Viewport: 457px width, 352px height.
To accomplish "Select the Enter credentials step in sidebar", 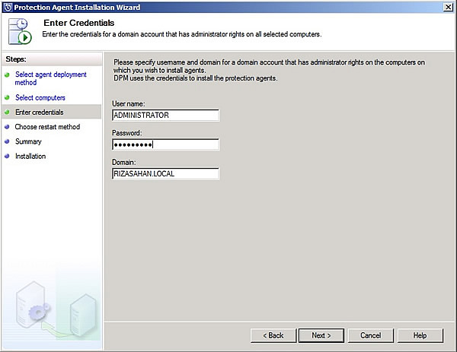I will pos(39,113).
